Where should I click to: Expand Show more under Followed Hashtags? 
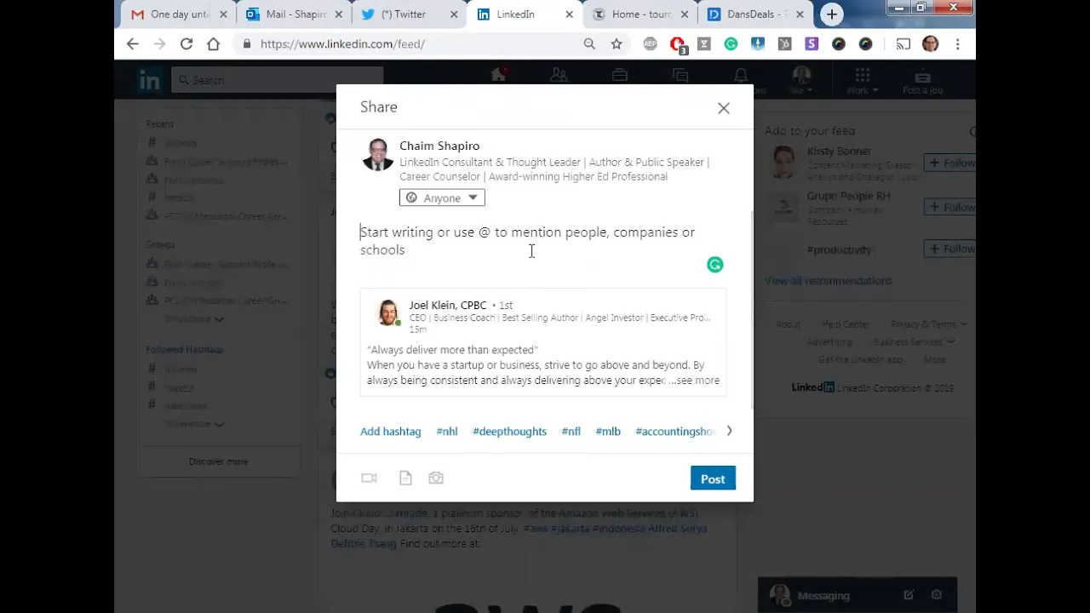click(194, 424)
